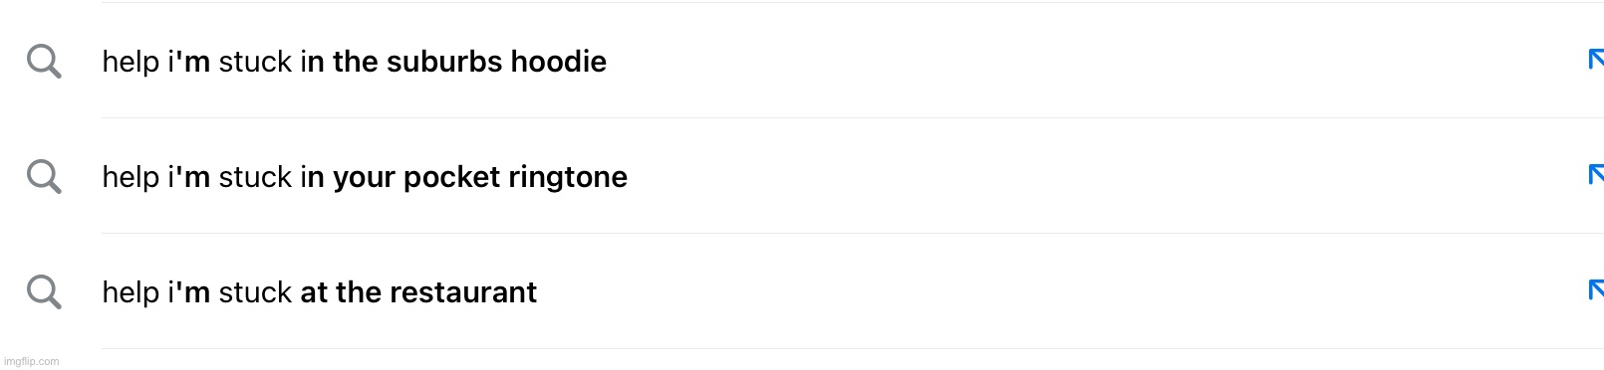Click 'help' at start of ringtone suggestion
This screenshot has width=1604, height=370.
click(x=131, y=179)
